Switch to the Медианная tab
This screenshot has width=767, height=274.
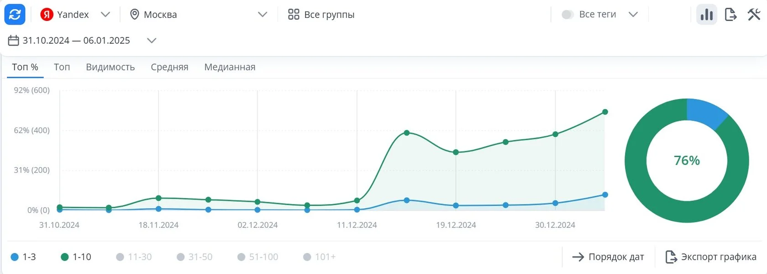pos(230,67)
